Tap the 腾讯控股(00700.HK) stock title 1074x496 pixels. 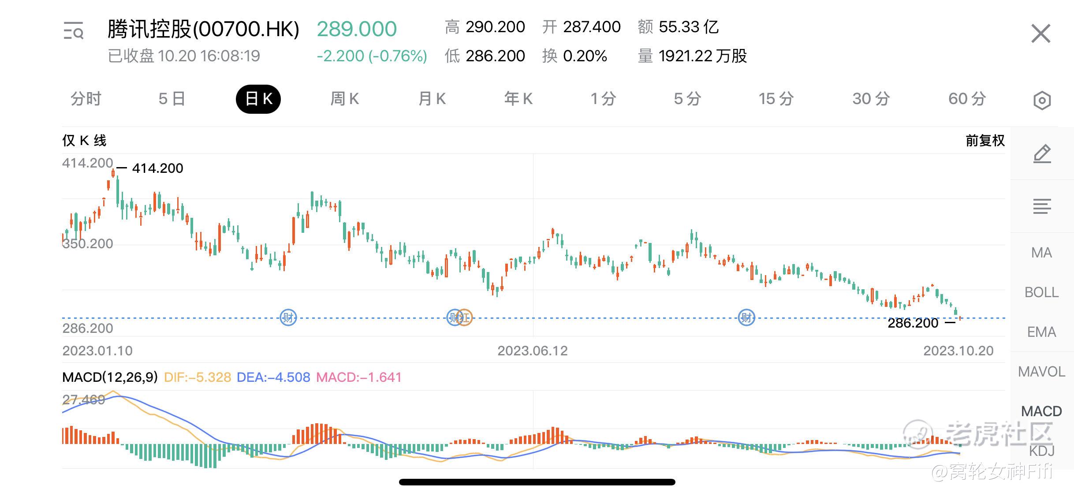[203, 29]
